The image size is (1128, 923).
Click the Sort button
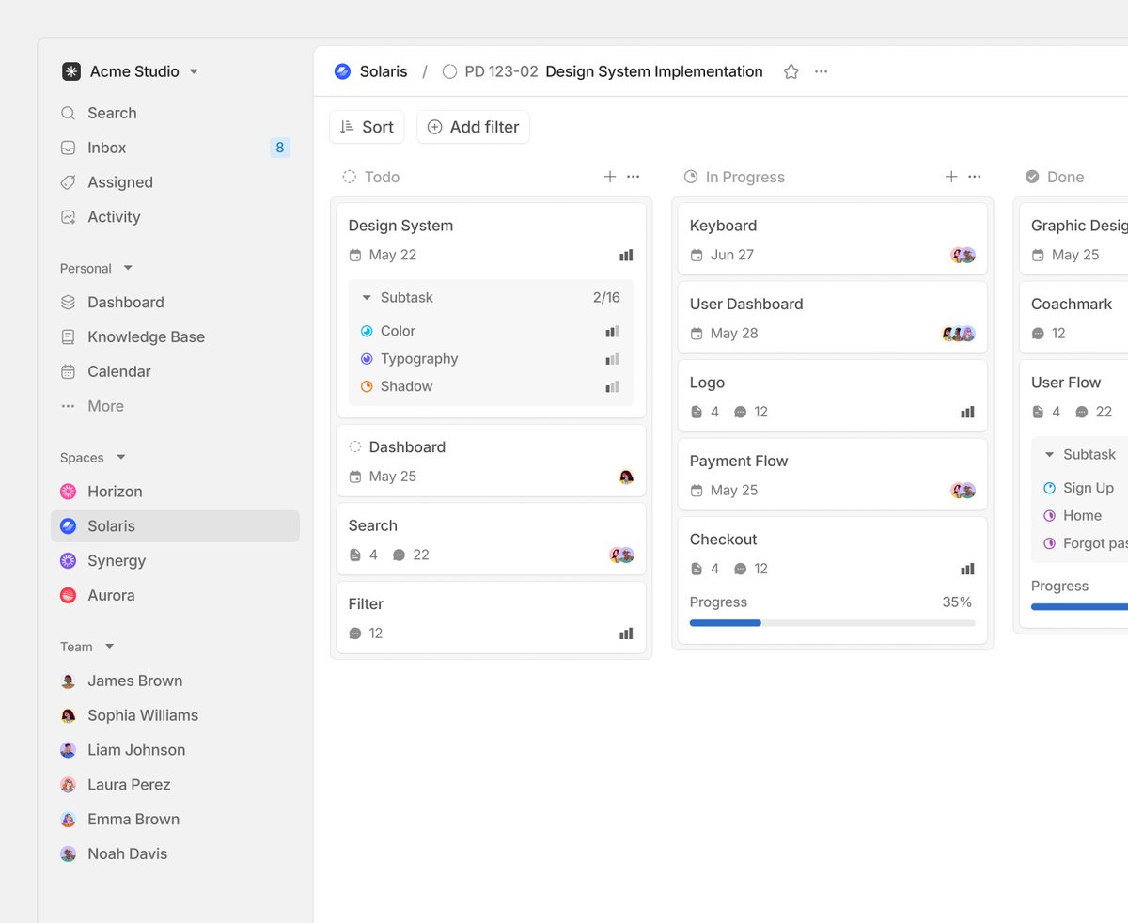[x=367, y=127]
